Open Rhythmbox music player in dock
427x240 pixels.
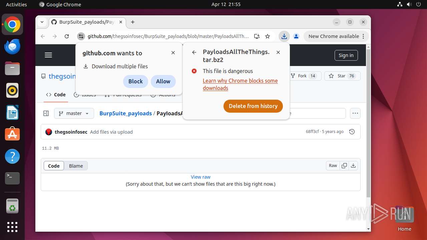(12, 90)
